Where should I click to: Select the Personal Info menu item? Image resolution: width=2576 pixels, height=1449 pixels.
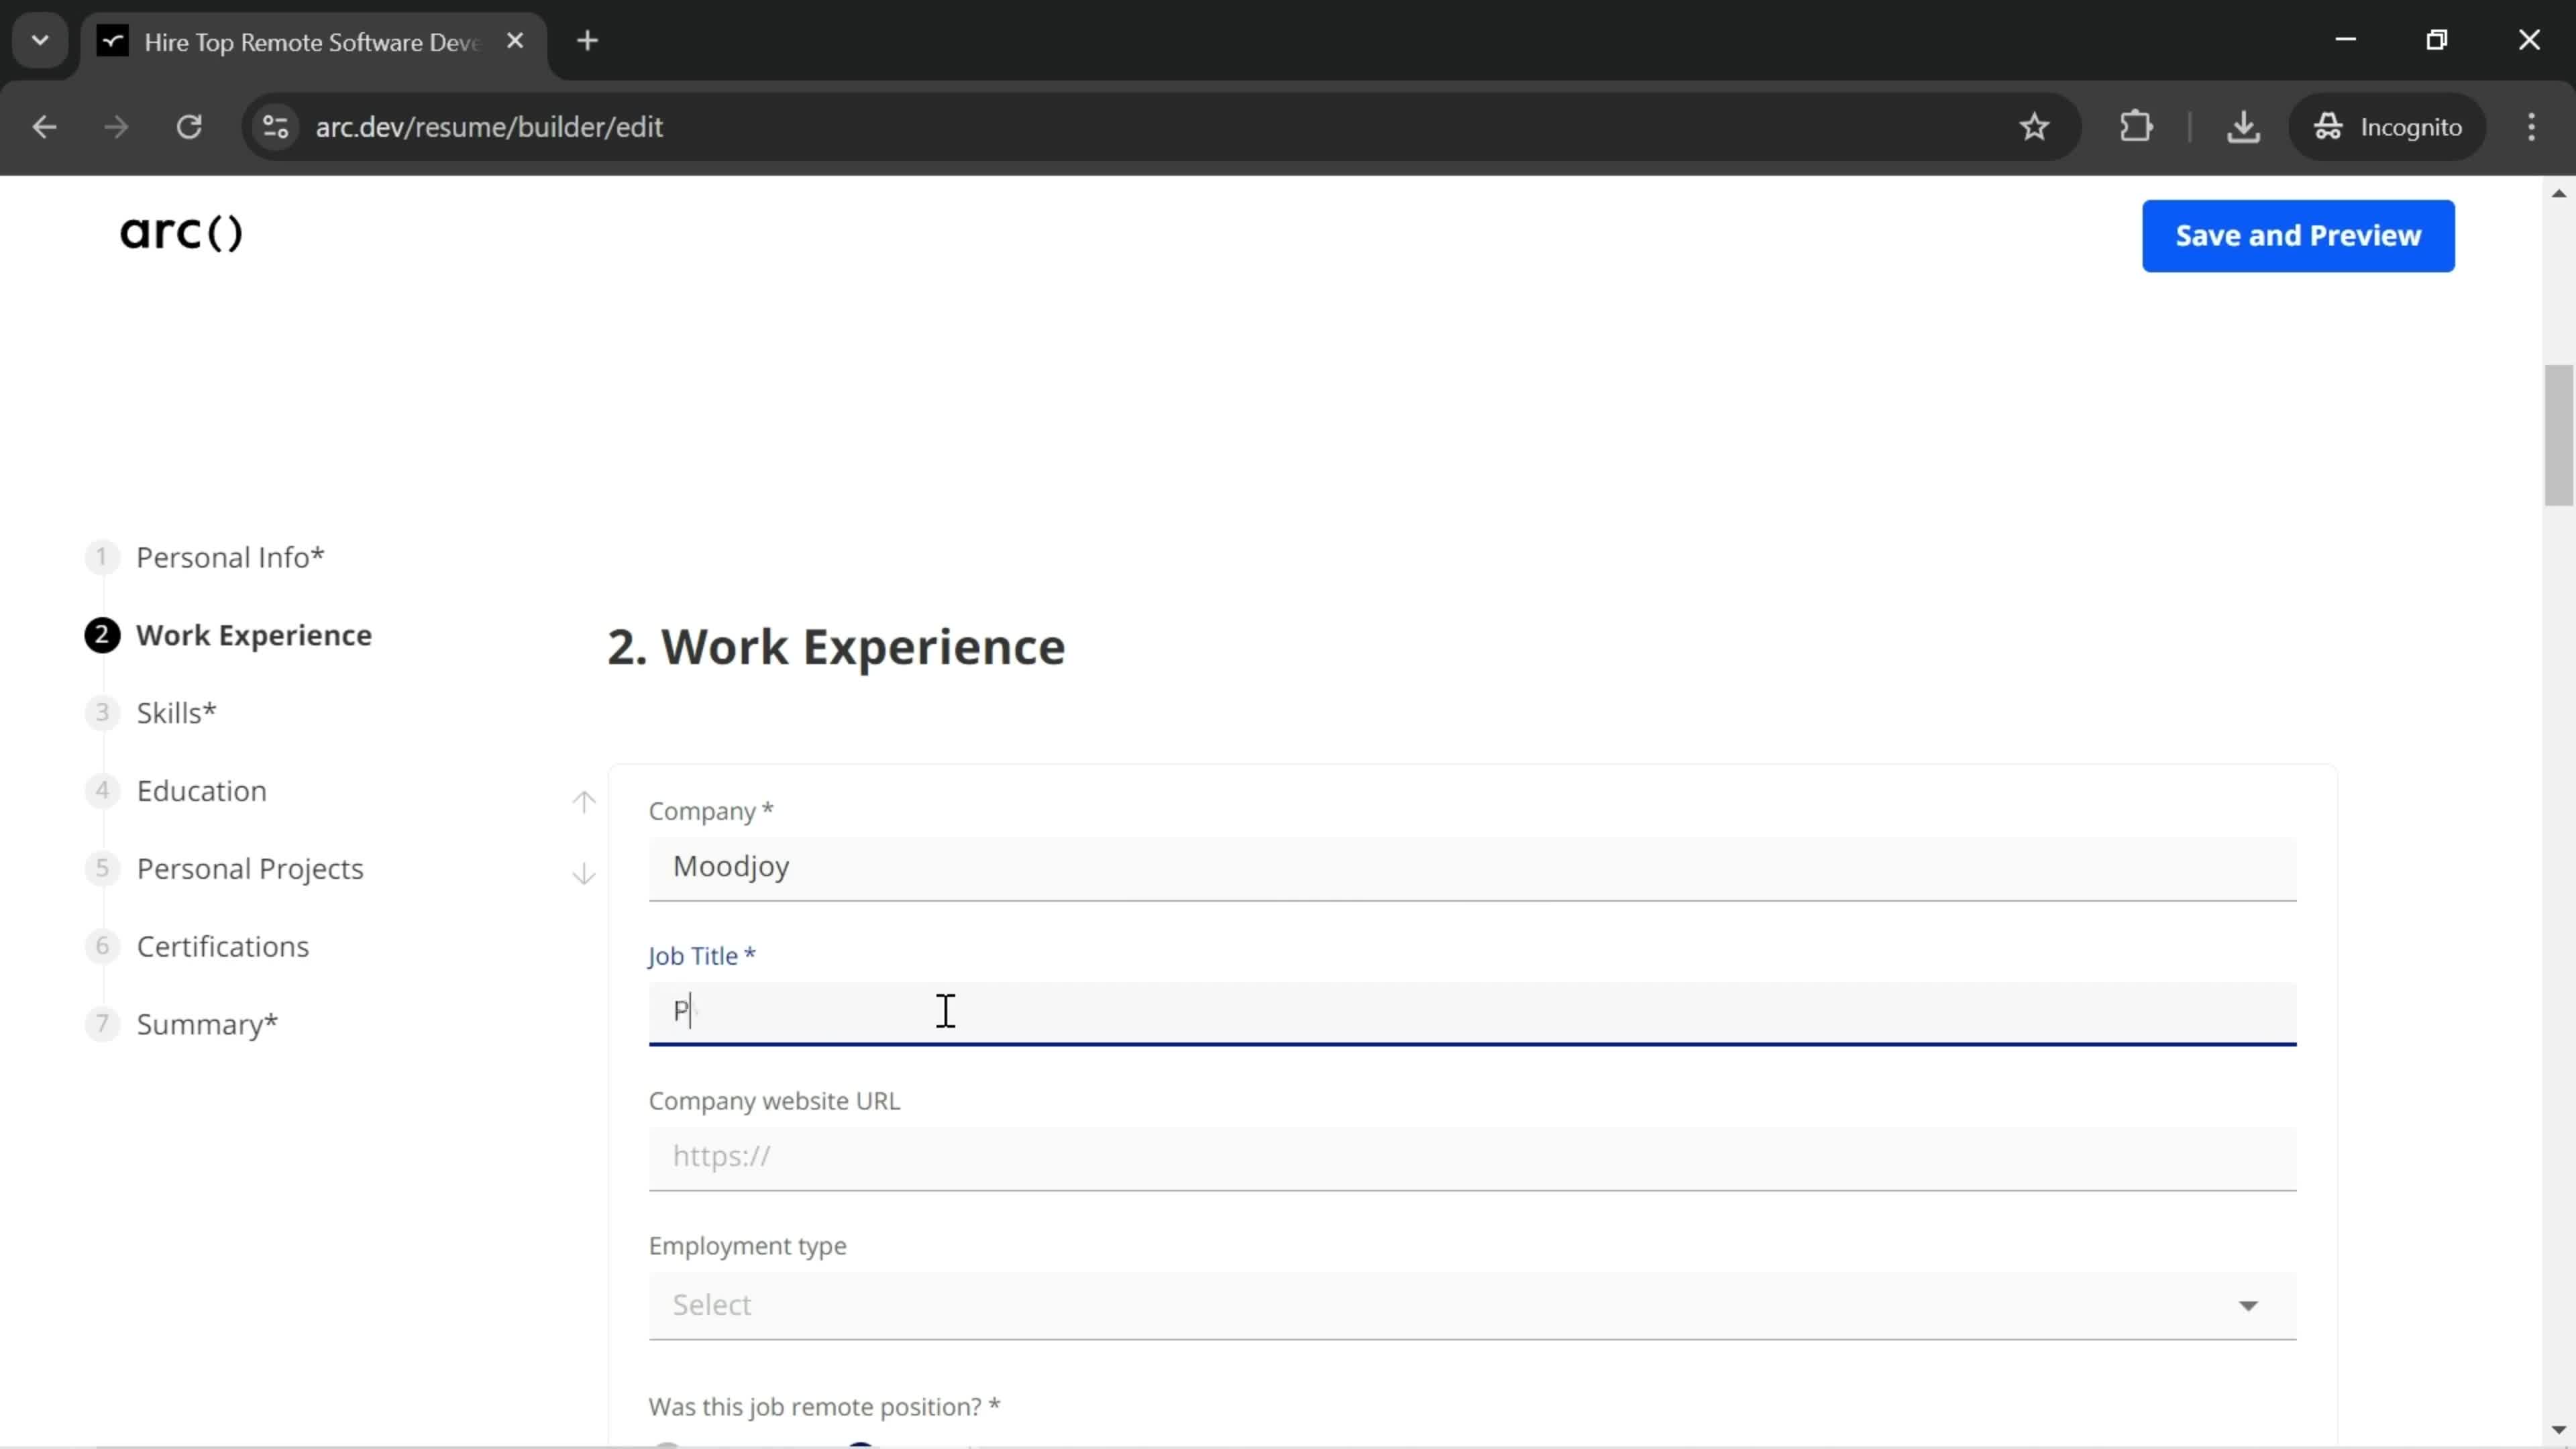(231, 555)
